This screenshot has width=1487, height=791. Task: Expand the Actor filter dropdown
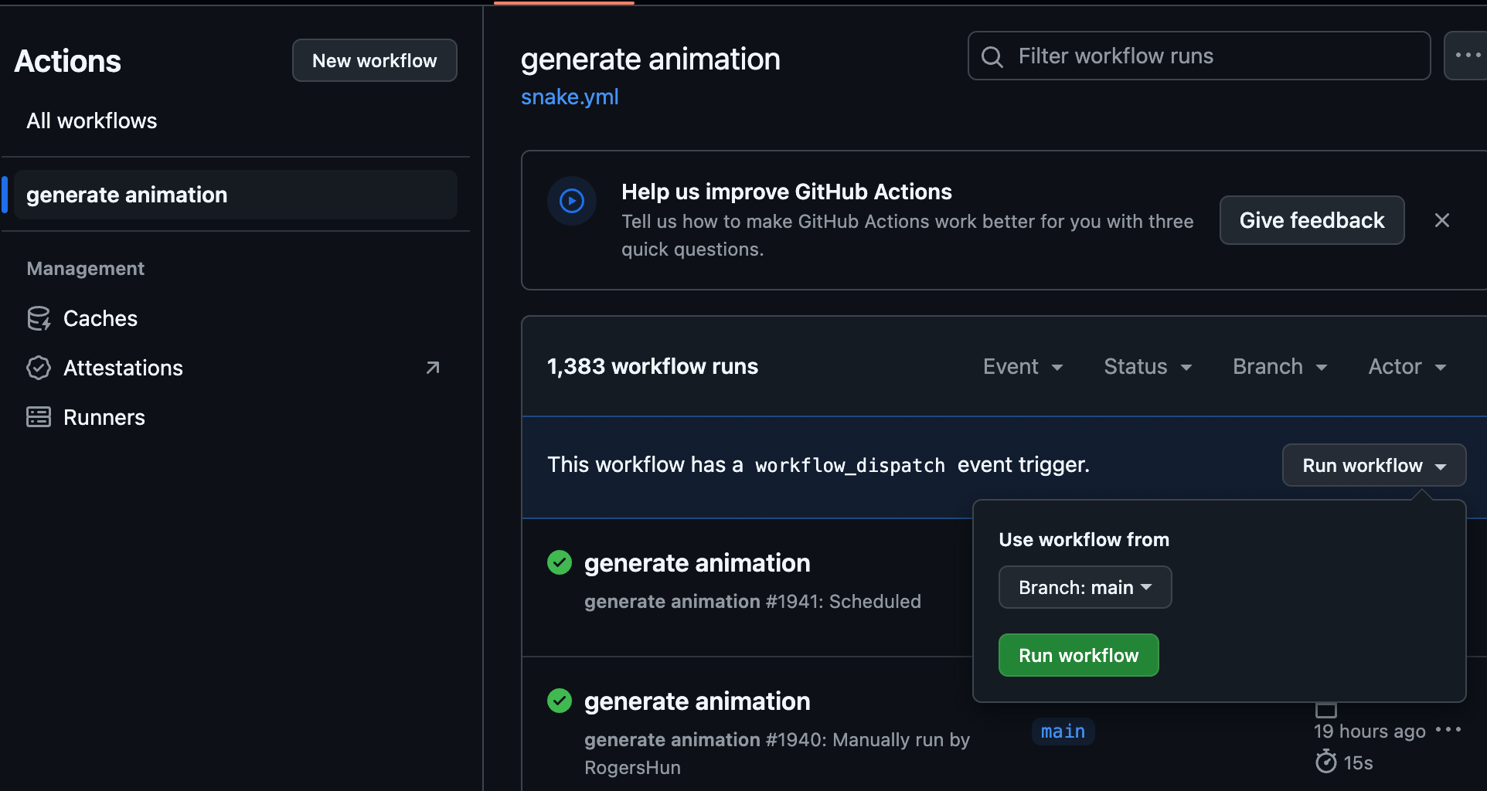[1407, 367]
